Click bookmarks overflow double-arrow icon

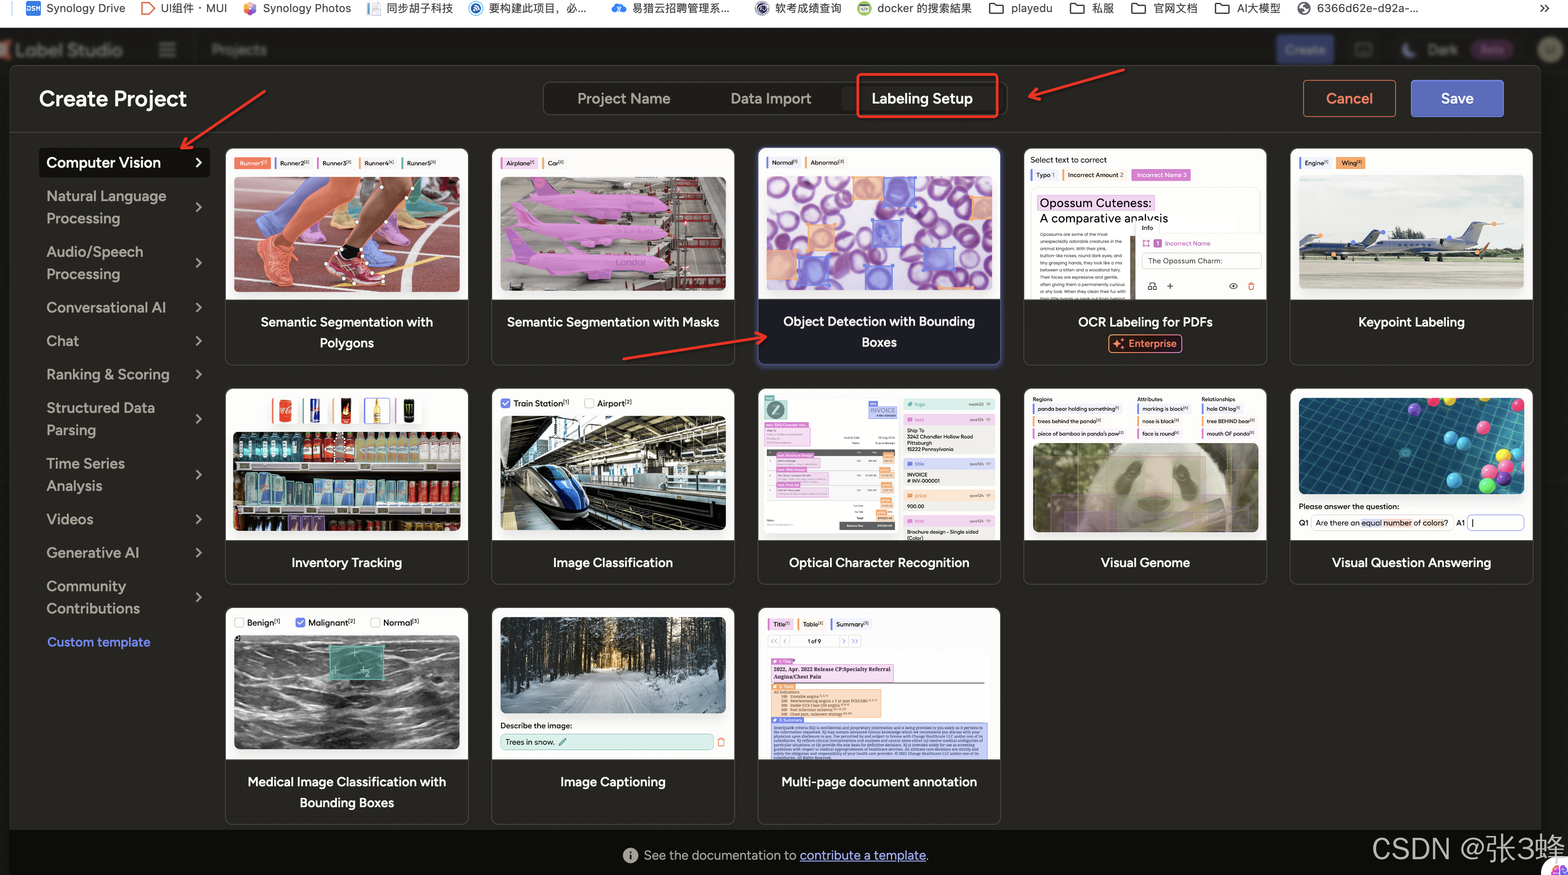tap(1544, 8)
